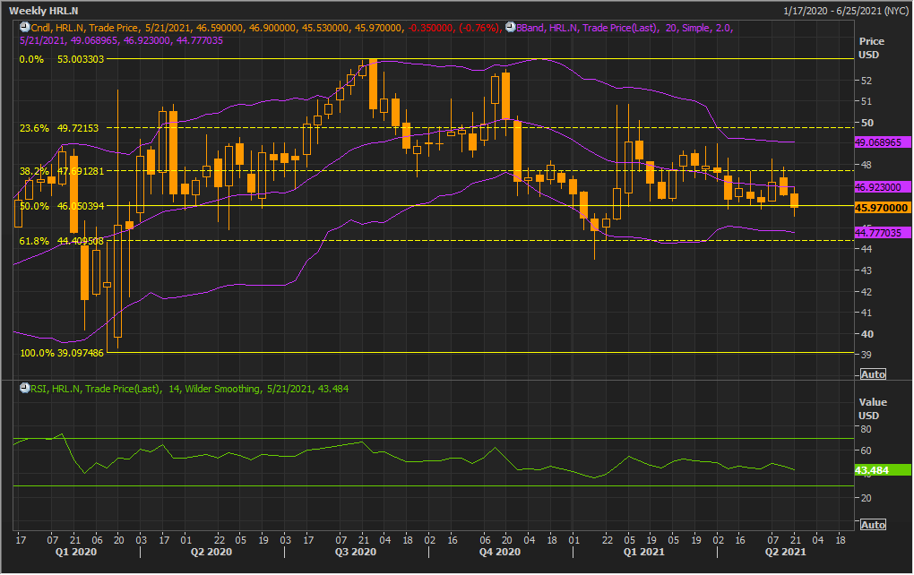The image size is (914, 575).
Task: Click the '23.6% 49.72153' Fibonacci label
Action: (59, 128)
